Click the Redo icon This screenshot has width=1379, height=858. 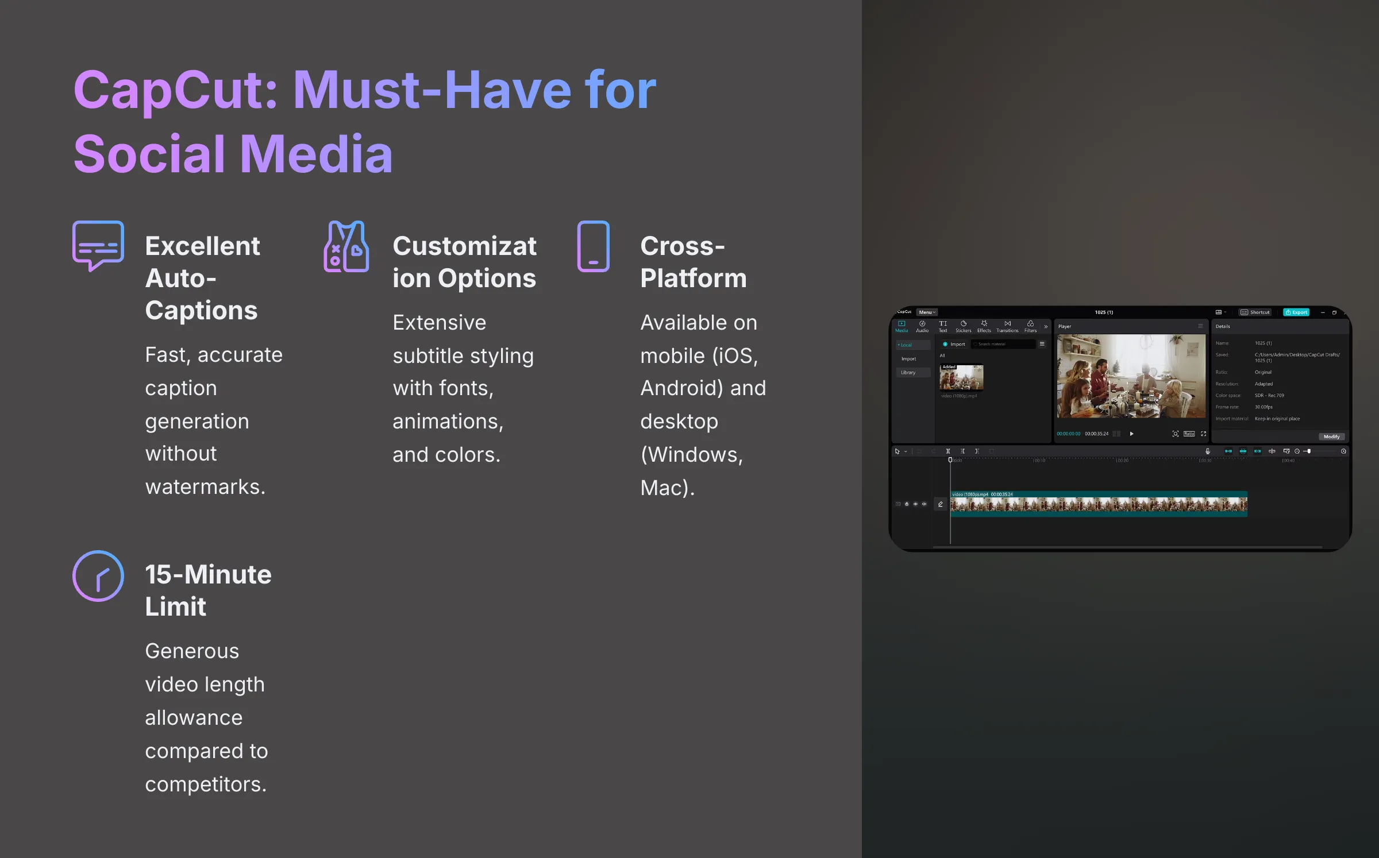pos(933,451)
